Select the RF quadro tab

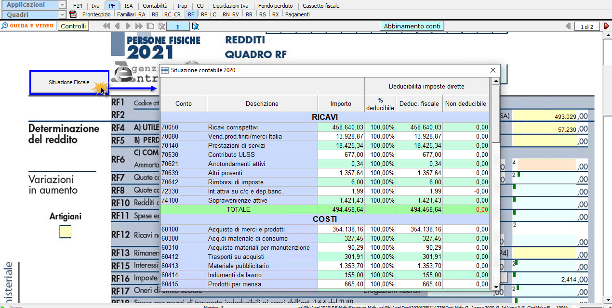click(191, 14)
